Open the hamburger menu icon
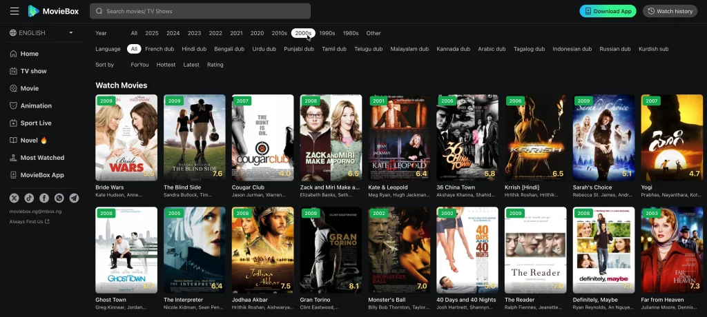Screen dimensions: 707x317 click(14, 11)
